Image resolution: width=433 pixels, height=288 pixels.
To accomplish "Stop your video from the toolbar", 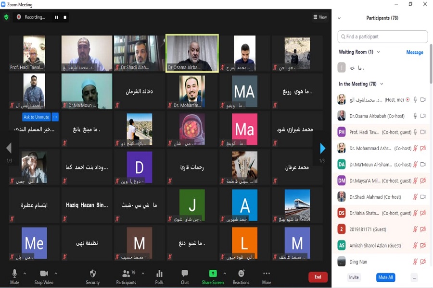I will (44, 276).
